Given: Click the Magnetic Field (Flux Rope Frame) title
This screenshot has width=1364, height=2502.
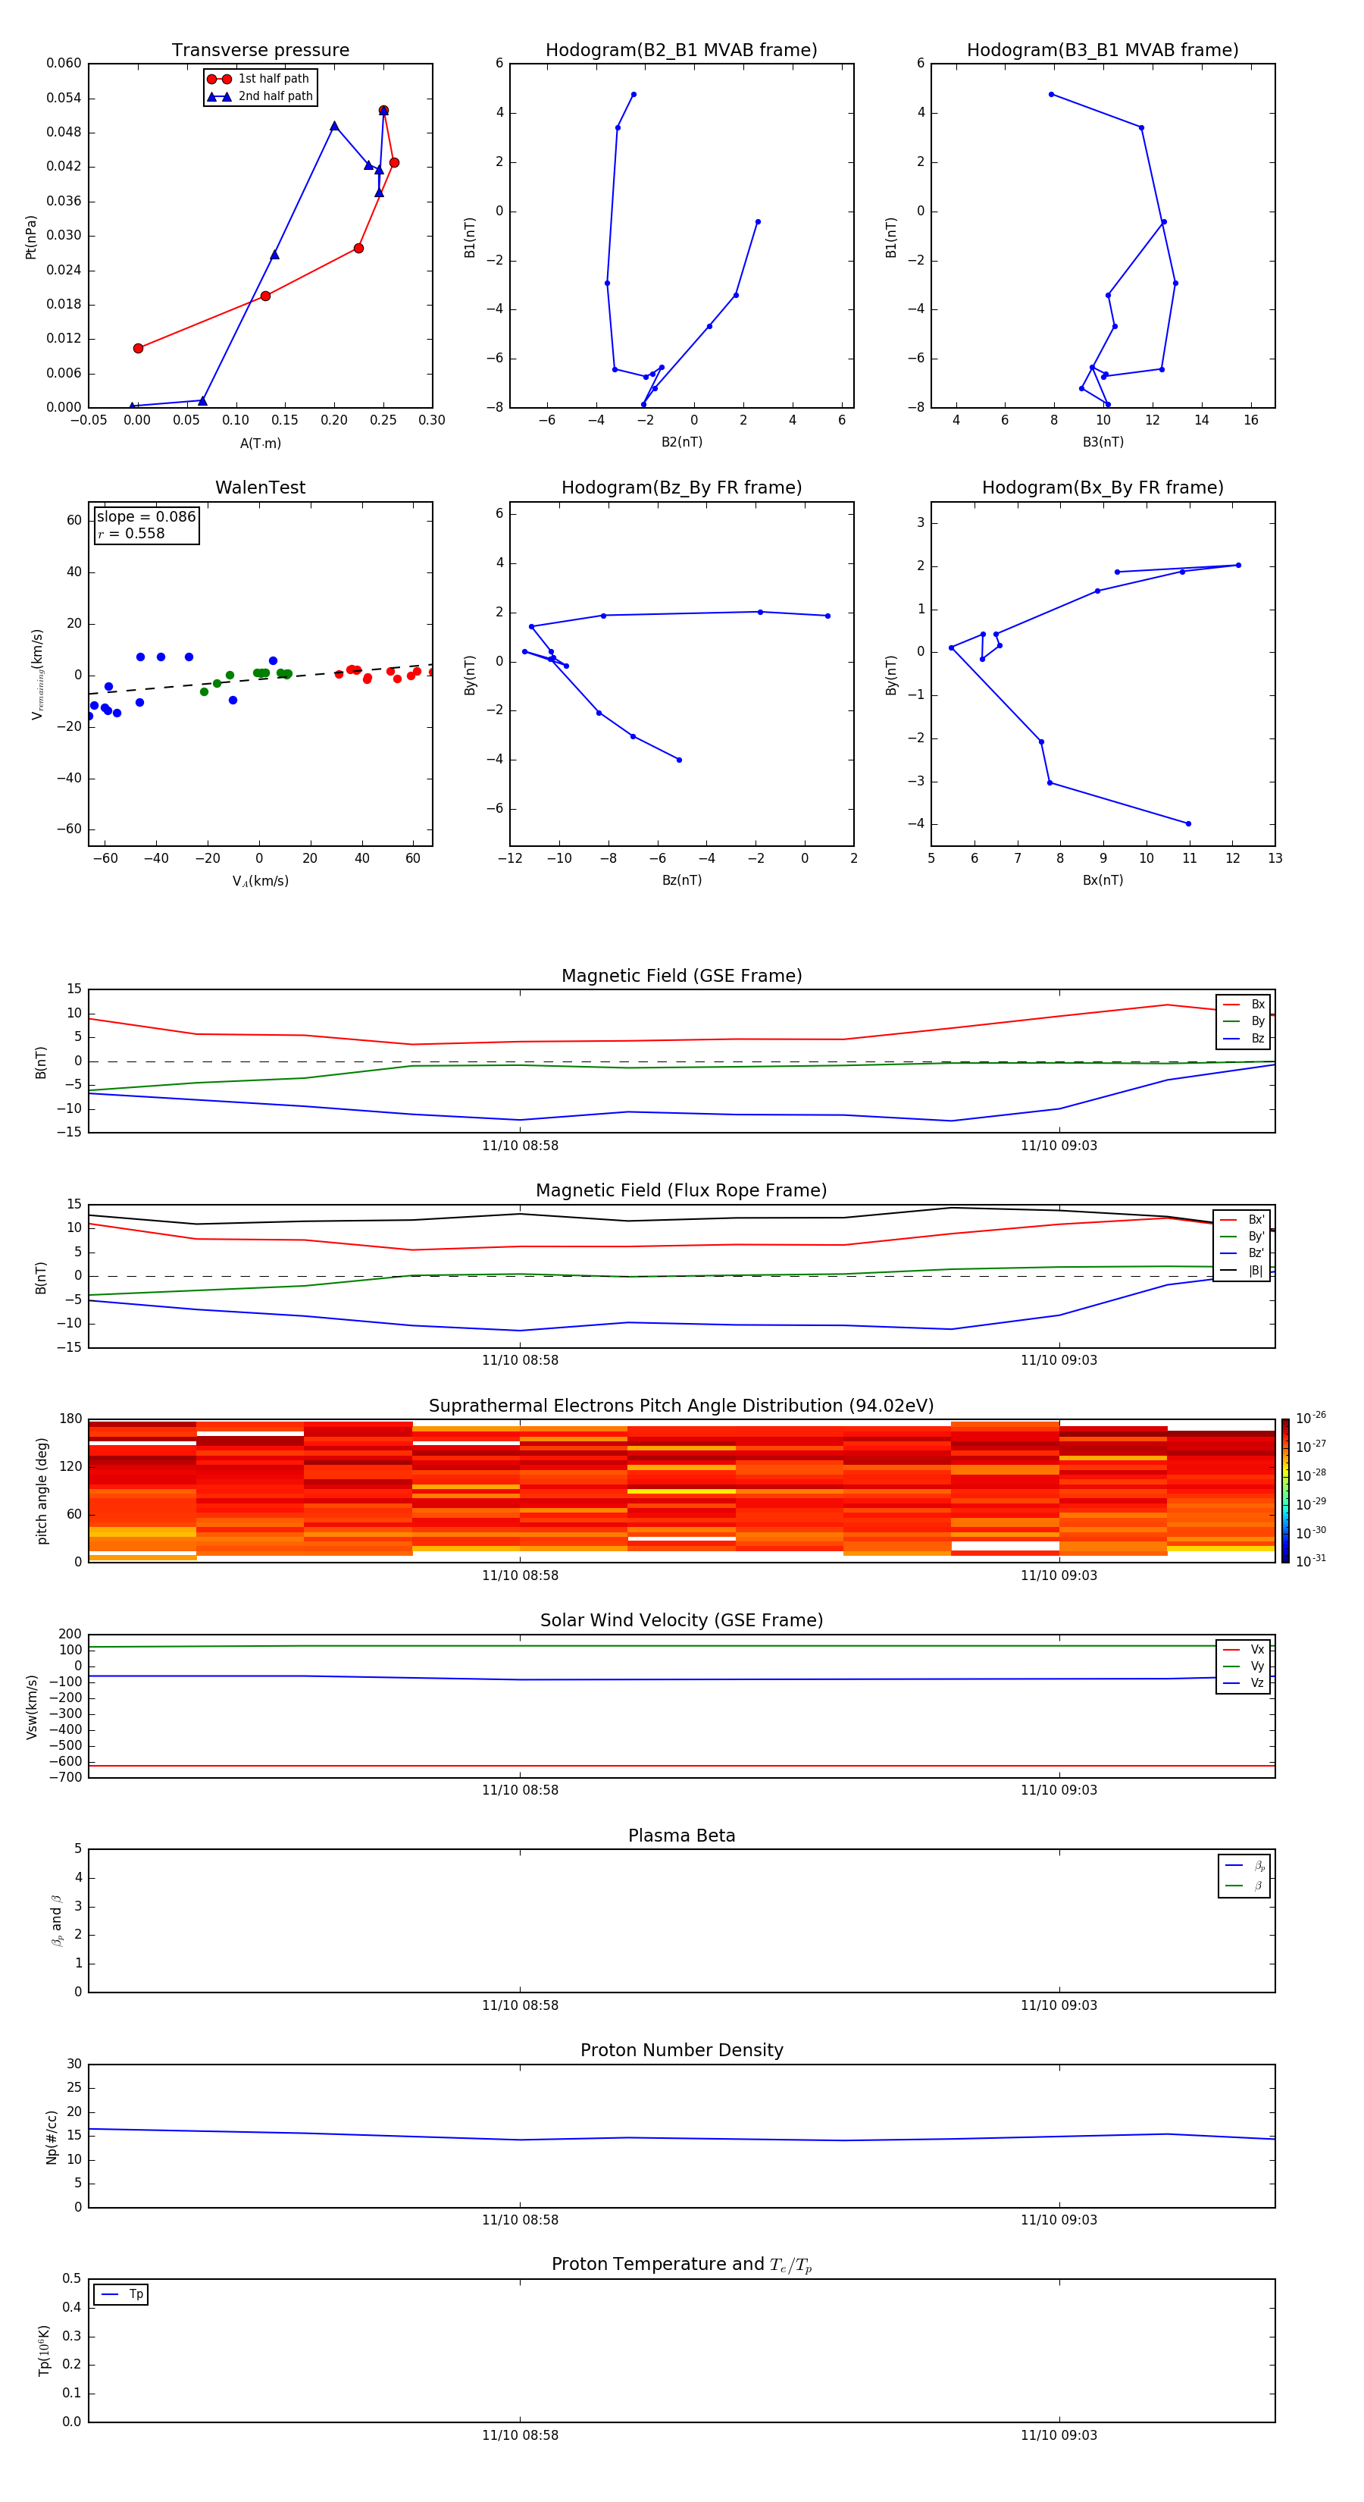Looking at the screenshot, I should (x=681, y=1190).
